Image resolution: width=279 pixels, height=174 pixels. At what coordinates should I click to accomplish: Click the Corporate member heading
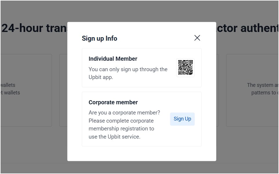tap(113, 102)
